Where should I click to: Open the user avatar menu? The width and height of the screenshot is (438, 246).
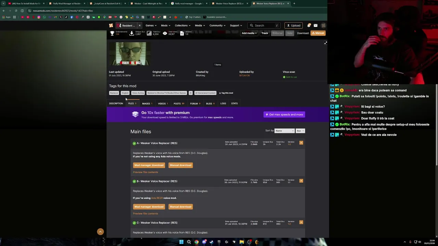(x=323, y=25)
